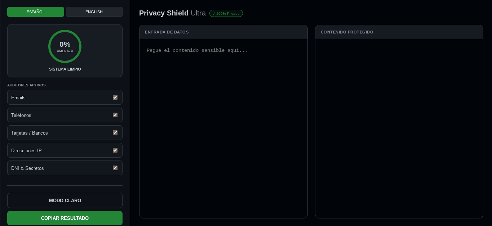Disable the Direcciones IP auditor

pos(115,150)
